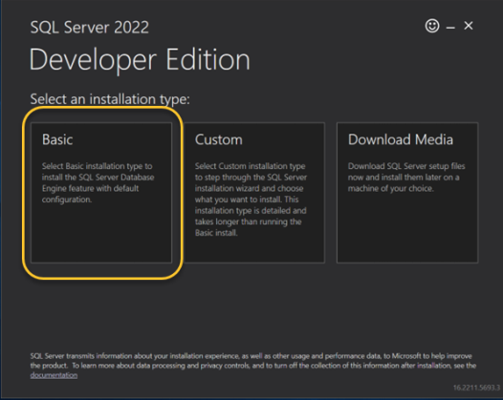The image size is (503, 400).
Task: Click the smiley feedback icon
Action: [432, 26]
